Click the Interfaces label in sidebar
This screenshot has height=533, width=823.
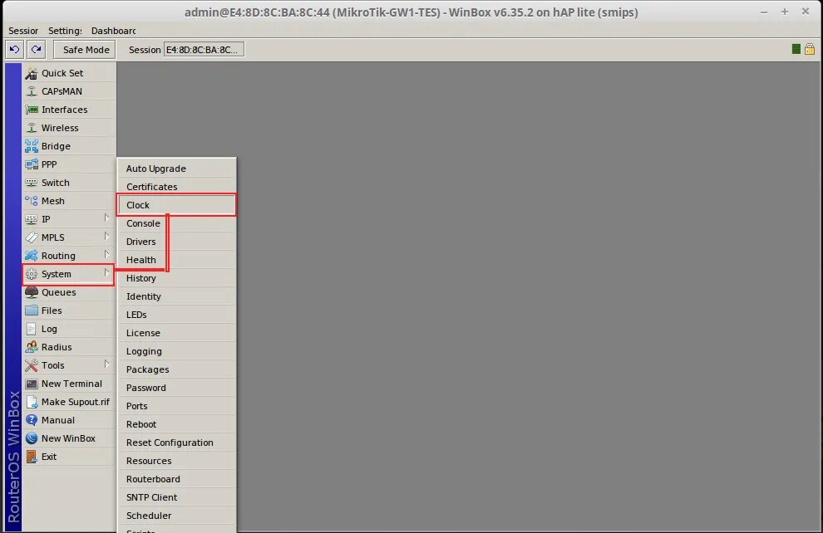(x=65, y=110)
